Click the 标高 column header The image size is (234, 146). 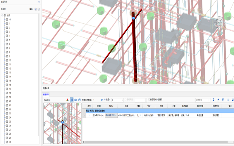tap(126, 106)
